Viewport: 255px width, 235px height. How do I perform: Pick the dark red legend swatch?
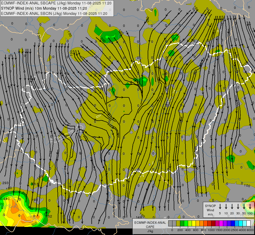point(213,224)
